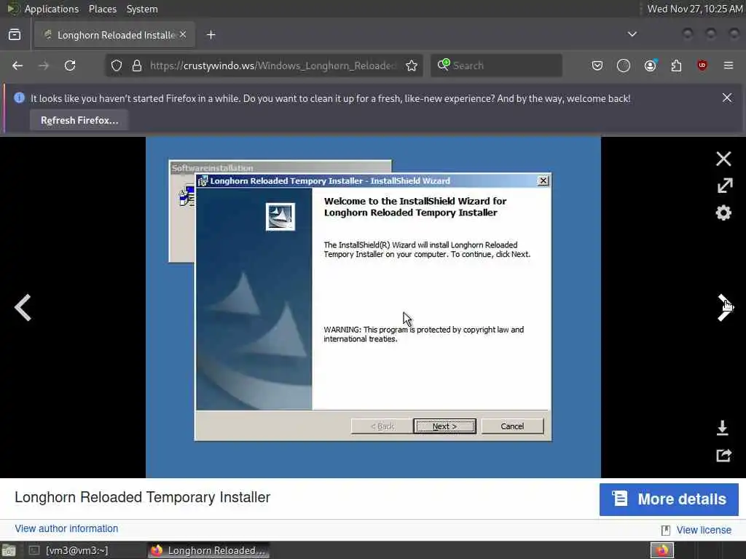
Task: Click the Longhorn installer screenshot image
Action: click(x=373, y=307)
